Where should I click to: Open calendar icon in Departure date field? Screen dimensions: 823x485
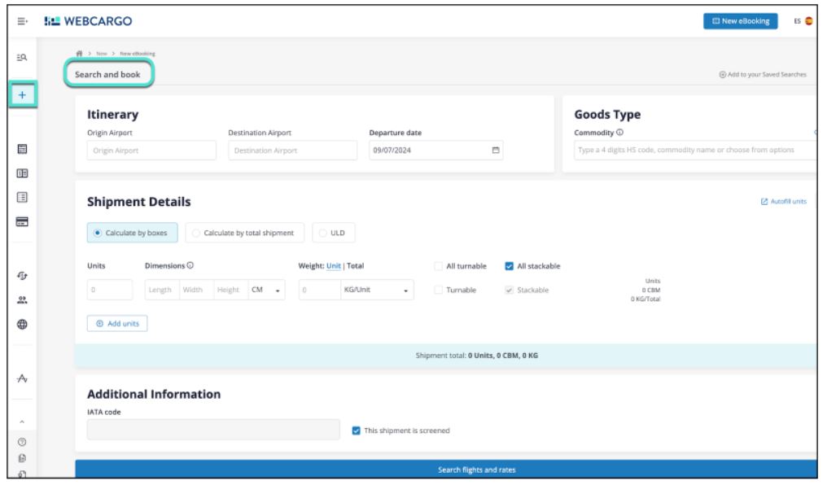point(493,150)
